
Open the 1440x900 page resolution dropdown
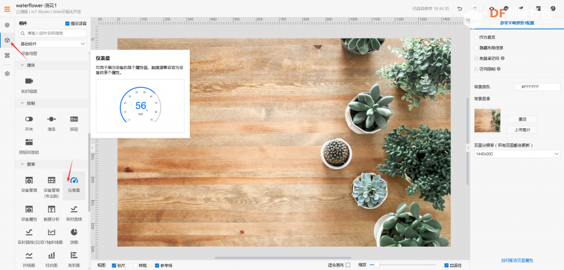pyautogui.click(x=517, y=154)
